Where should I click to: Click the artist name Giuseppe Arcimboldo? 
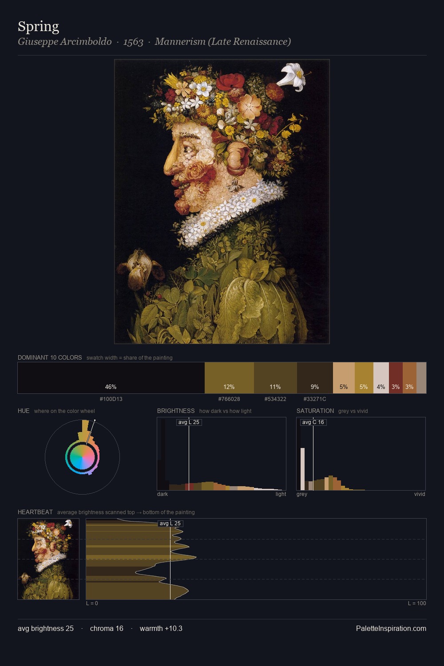(65, 42)
